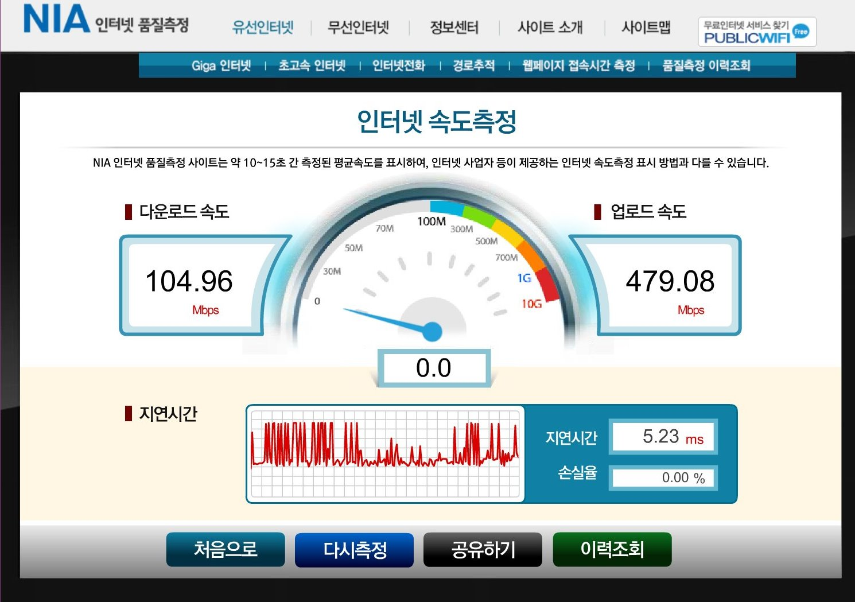Open the PUBLICWIFI free service banner

click(x=757, y=32)
